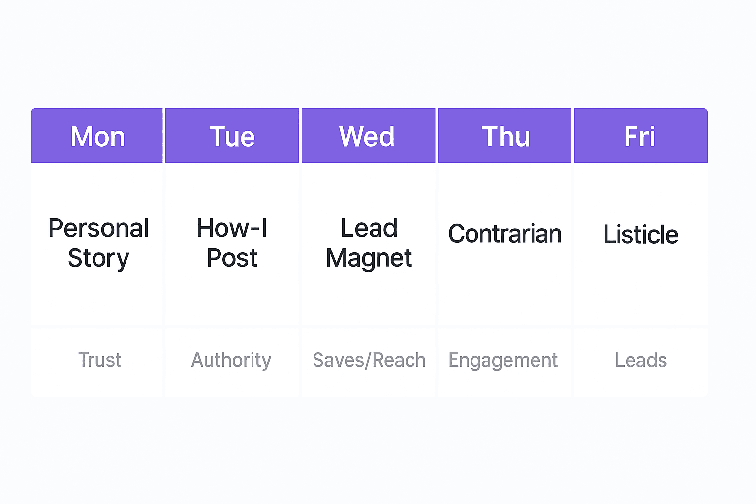This screenshot has height=504, width=756.
Task: Select the How-I text in Tuesday's cell
Action: pyautogui.click(x=232, y=228)
